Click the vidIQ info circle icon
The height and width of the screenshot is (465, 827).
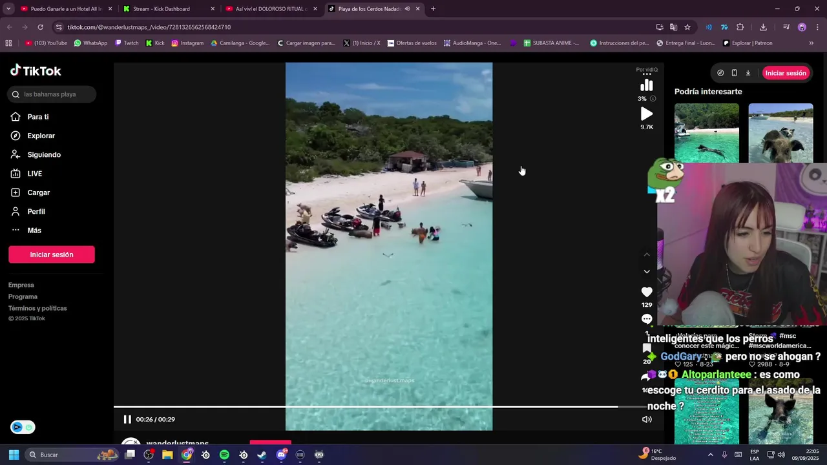(653, 99)
